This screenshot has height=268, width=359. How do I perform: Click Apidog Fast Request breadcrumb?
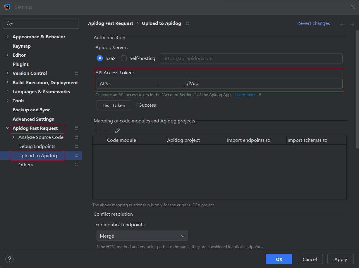tap(111, 23)
